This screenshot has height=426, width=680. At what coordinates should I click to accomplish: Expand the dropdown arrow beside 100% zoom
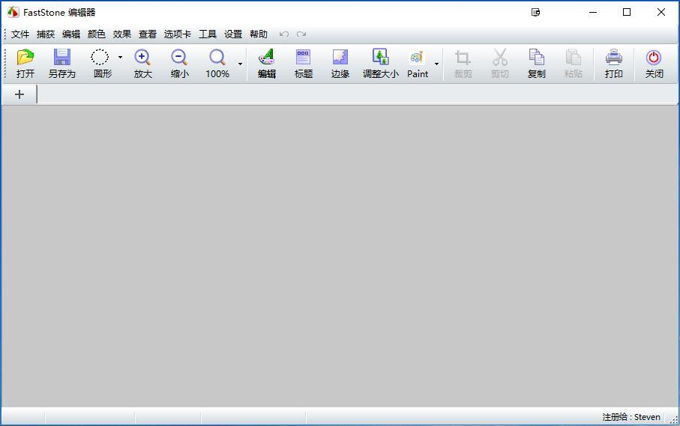(240, 64)
